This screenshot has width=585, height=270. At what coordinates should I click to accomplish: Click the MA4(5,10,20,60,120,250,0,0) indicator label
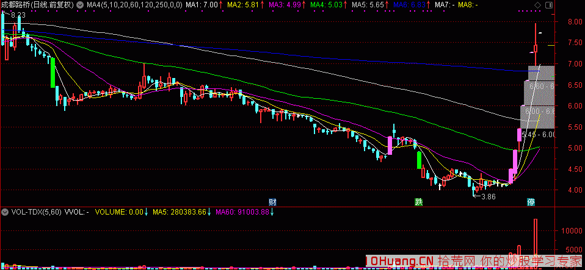pyautogui.click(x=134, y=5)
